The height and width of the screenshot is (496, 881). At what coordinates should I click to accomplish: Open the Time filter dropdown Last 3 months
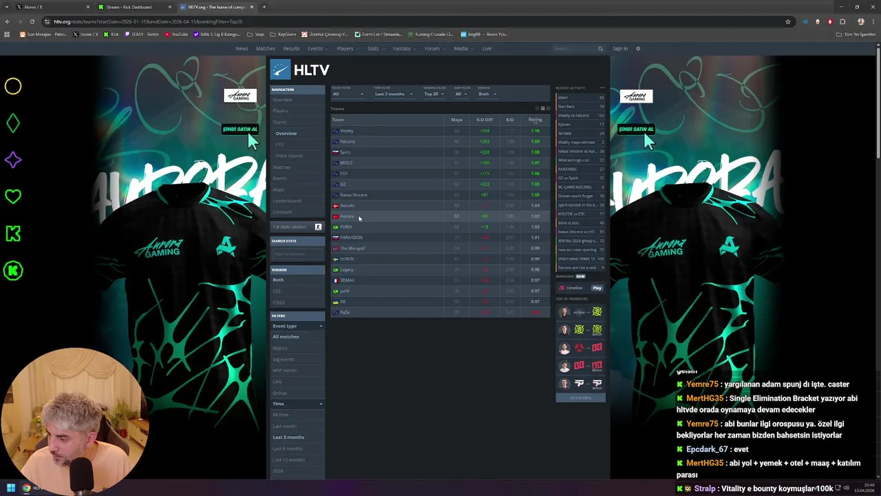coord(393,94)
